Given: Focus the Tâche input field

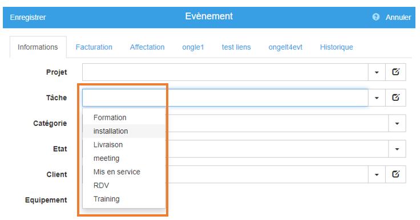Looking at the screenshot, I should click(x=225, y=98).
